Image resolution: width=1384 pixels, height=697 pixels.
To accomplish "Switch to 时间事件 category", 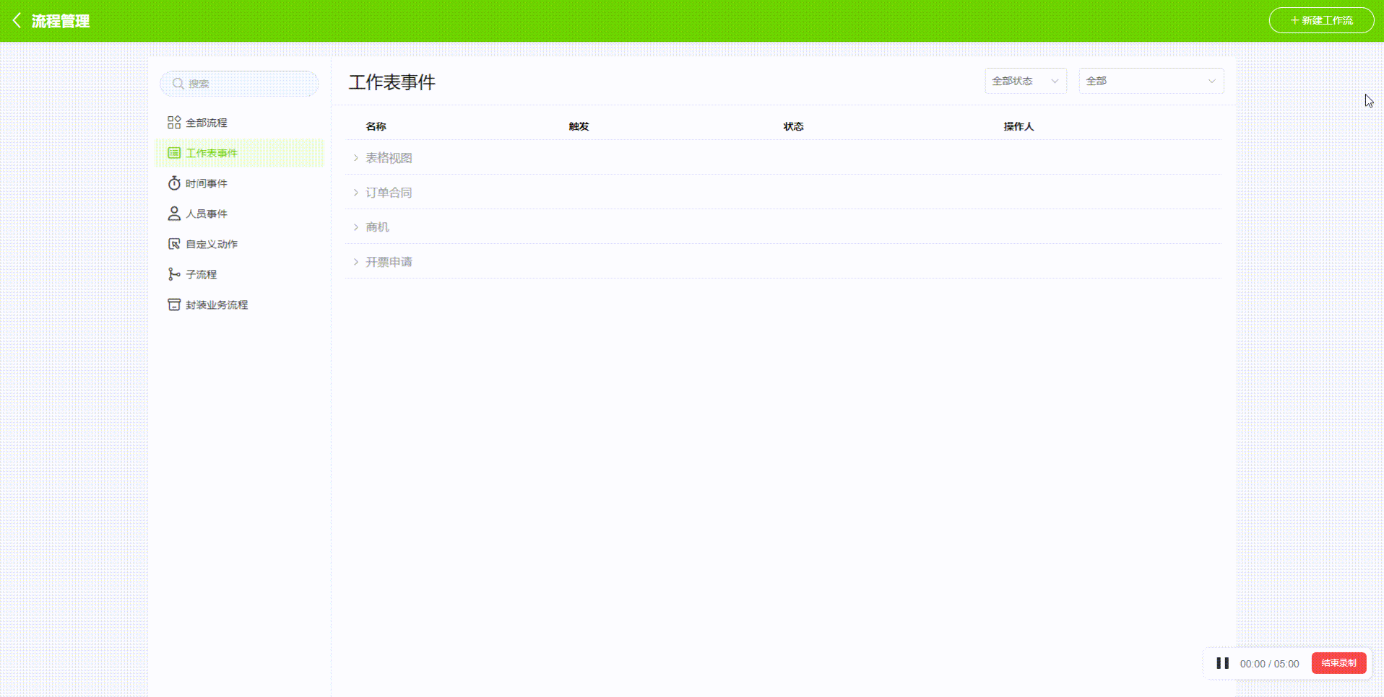I will tap(239, 183).
